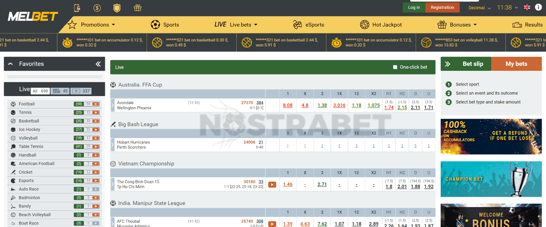Click the Ice Hockey icon in sidebar

[x=13, y=130]
